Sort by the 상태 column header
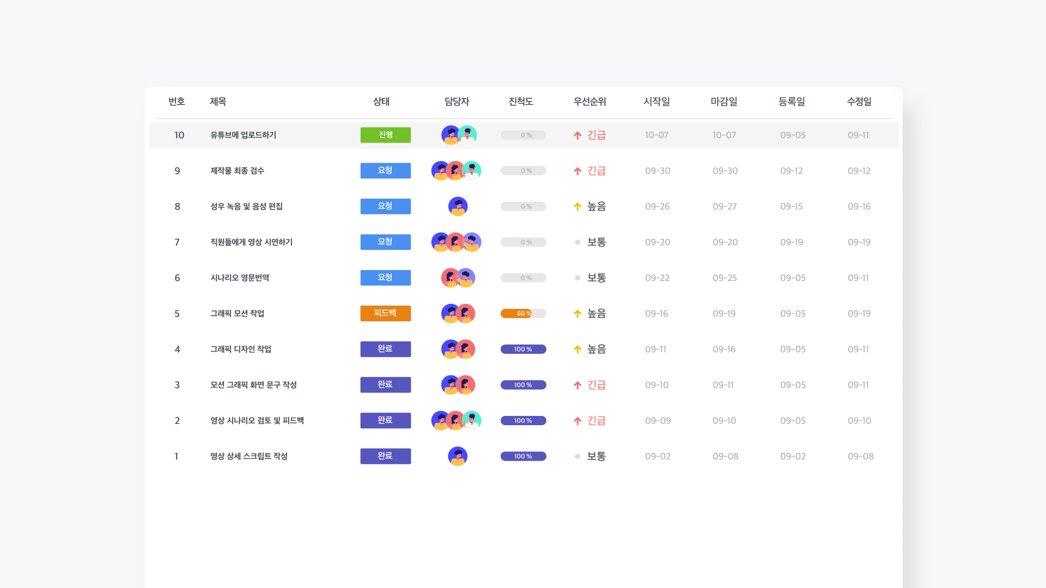The image size is (1046, 588). pos(381,102)
